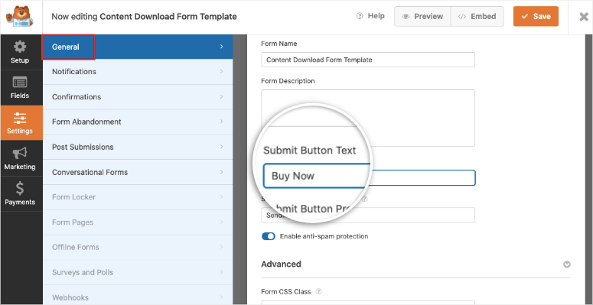Open Form Locker settings
Image resolution: width=593 pixels, height=305 pixels.
pos(138,197)
